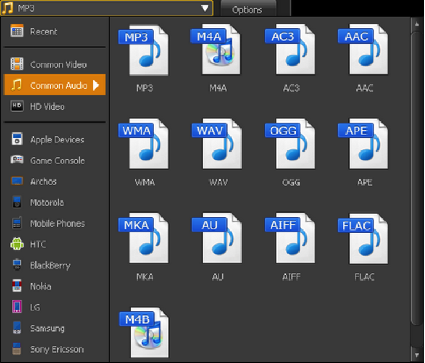Select the M4B audiobook format icon

coord(144,333)
